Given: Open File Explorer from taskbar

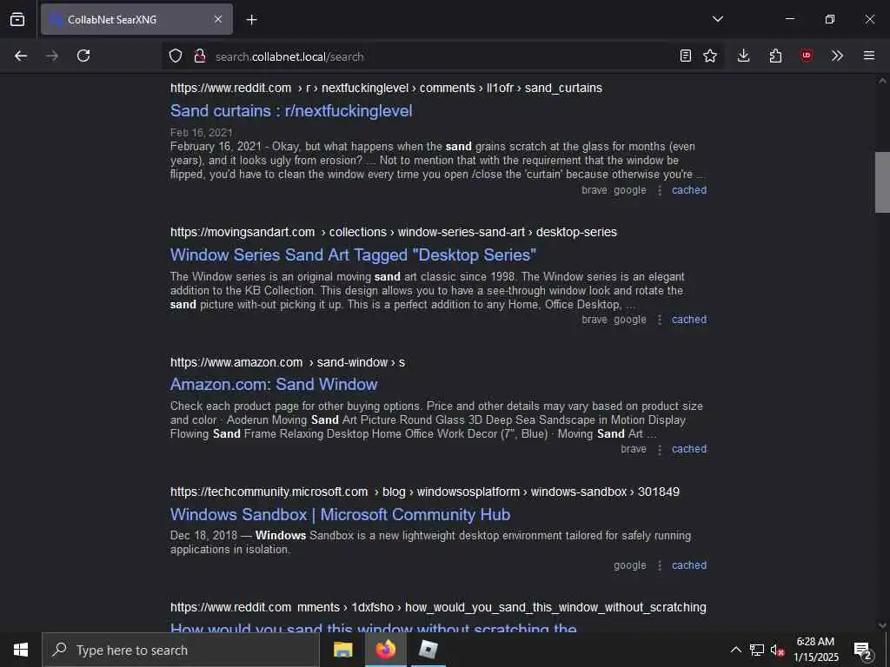Looking at the screenshot, I should (342, 650).
